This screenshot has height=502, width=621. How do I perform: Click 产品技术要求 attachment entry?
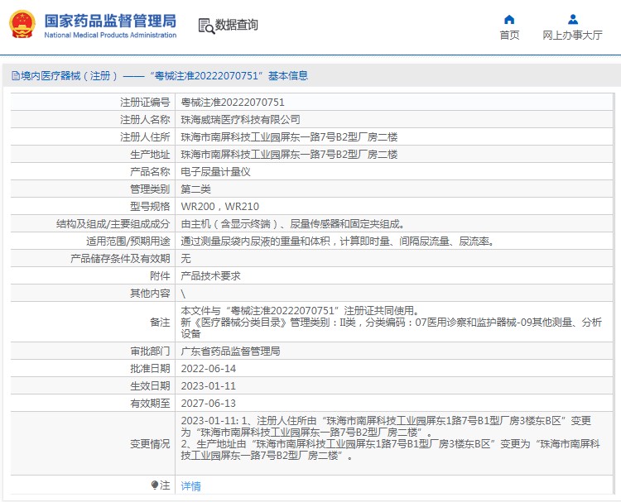click(210, 276)
